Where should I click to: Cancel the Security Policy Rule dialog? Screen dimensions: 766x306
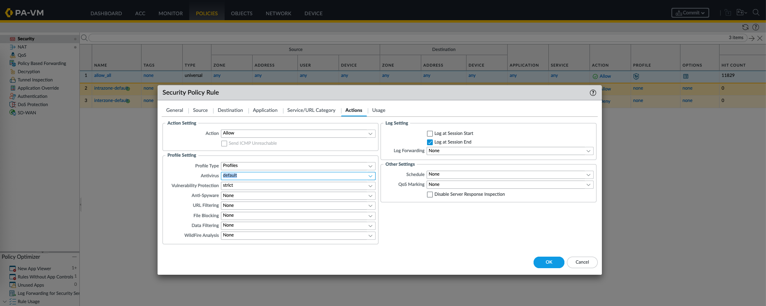(582, 262)
